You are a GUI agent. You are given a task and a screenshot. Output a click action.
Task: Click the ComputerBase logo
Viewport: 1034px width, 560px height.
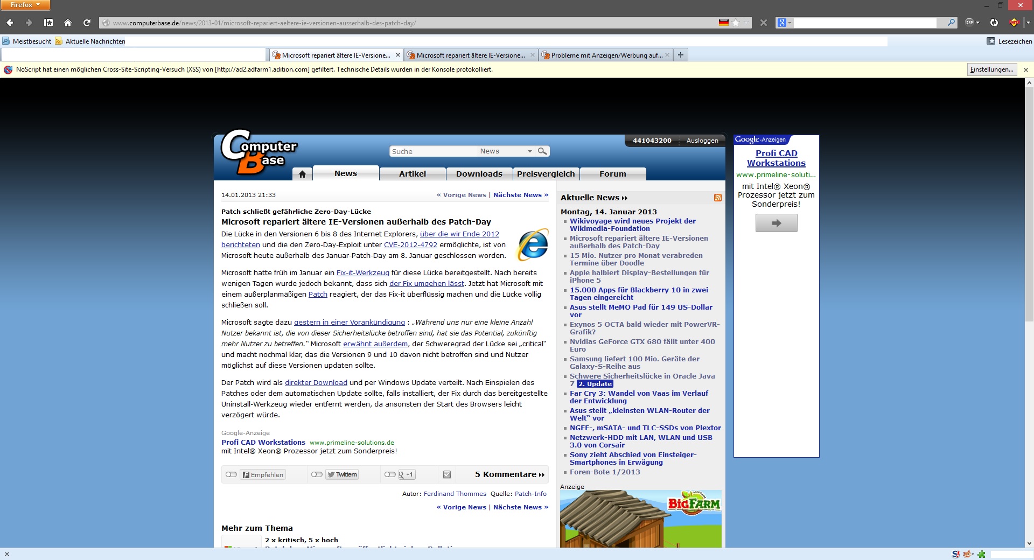tap(259, 152)
